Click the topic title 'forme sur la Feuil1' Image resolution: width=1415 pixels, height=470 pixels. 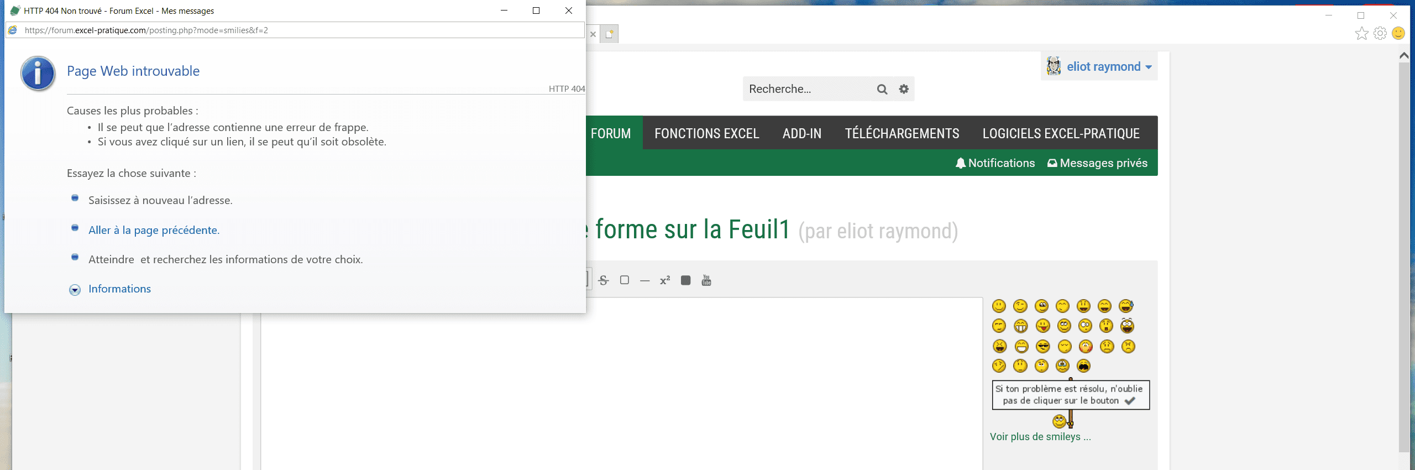pyautogui.click(x=693, y=229)
